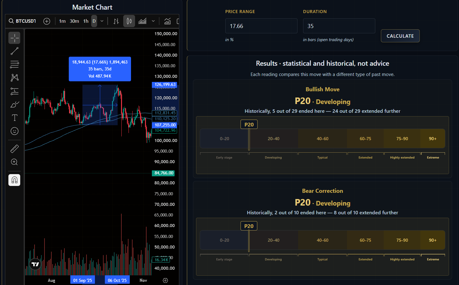Screen dimensions: 459x285
Task: Click the 84,766.00 price label
Action: 164,173
